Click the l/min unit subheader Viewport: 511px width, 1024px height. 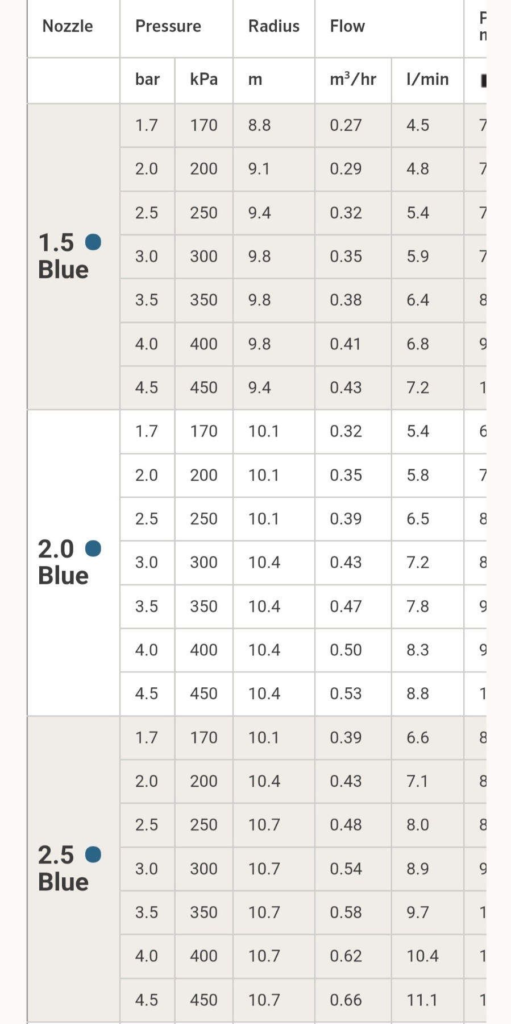[427, 79]
